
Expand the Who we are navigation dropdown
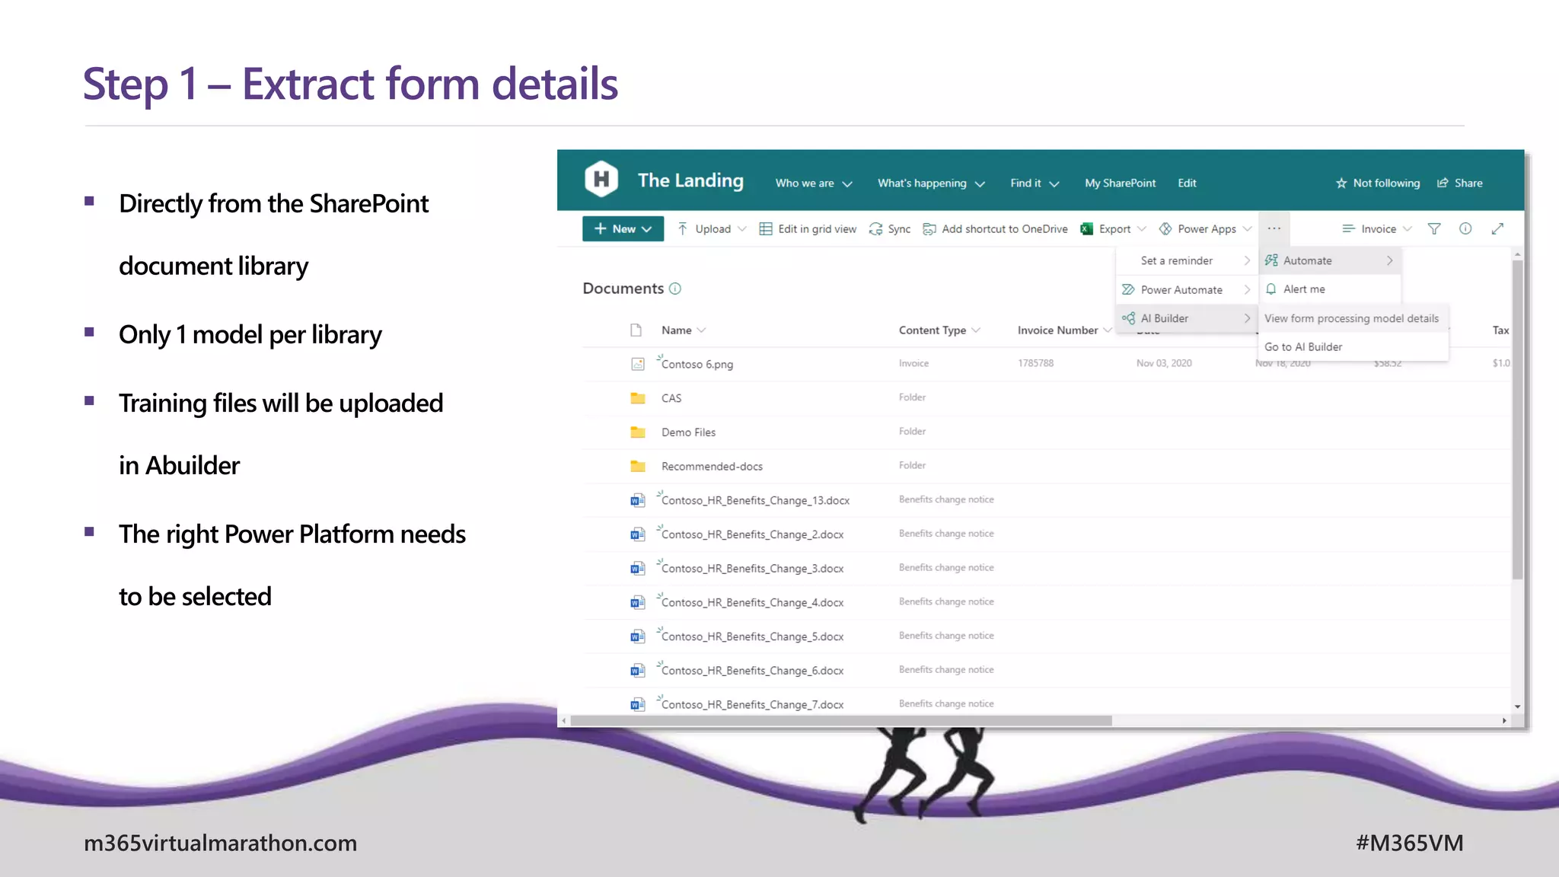[x=847, y=184]
